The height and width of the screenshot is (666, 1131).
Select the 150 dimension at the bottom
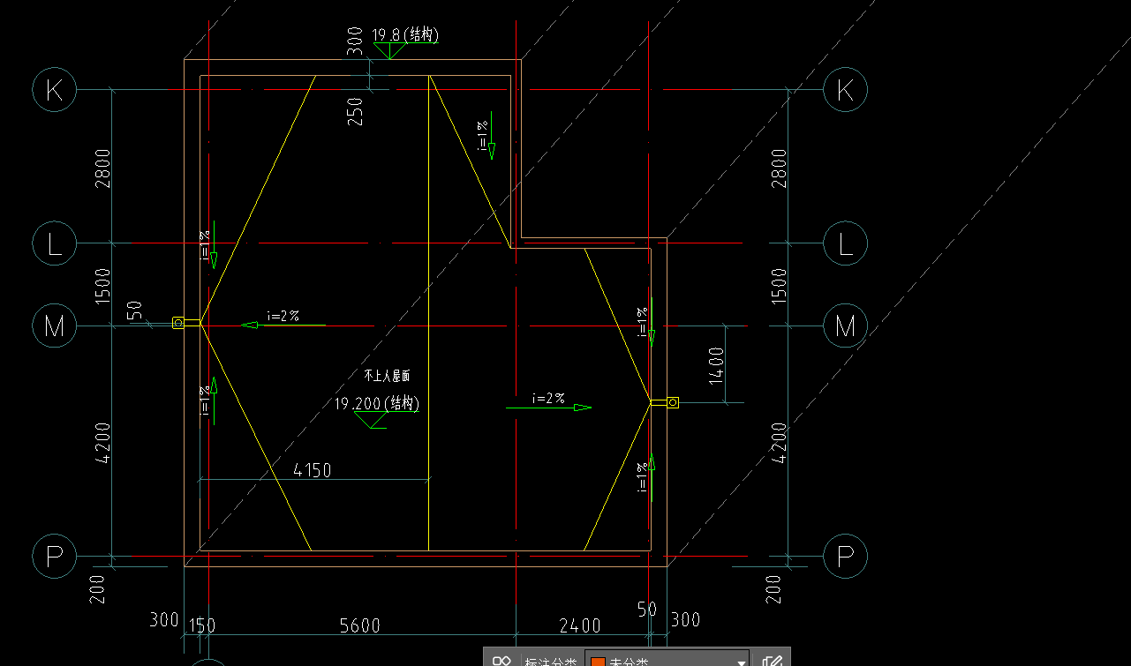tap(202, 625)
